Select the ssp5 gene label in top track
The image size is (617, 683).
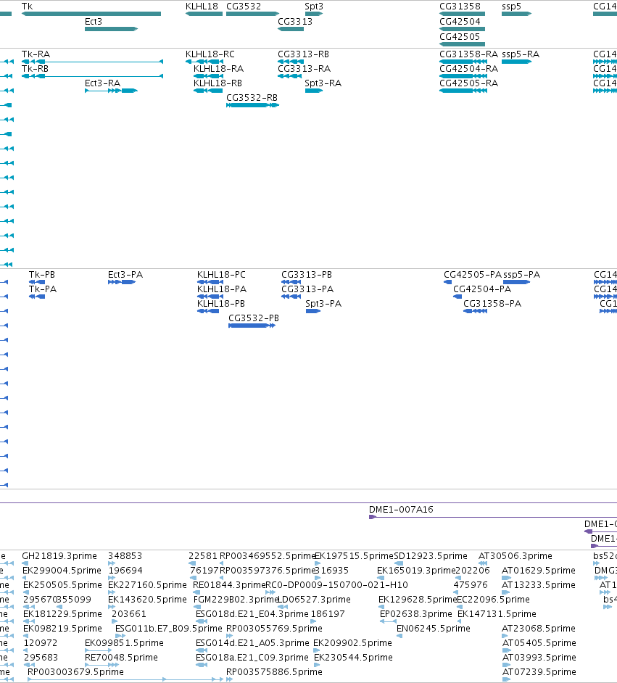[x=511, y=7]
